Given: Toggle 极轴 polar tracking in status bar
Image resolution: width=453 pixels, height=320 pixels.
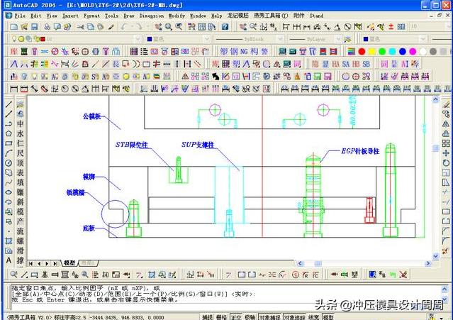Looking at the screenshot, I should [250, 317].
